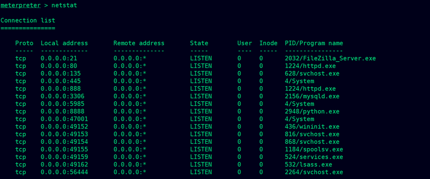Click LISTEN state in the mysqld.exe row

point(201,96)
